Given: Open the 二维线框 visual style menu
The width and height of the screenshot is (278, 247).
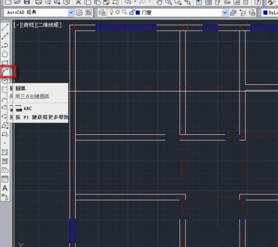Looking at the screenshot, I should pyautogui.click(x=49, y=25).
